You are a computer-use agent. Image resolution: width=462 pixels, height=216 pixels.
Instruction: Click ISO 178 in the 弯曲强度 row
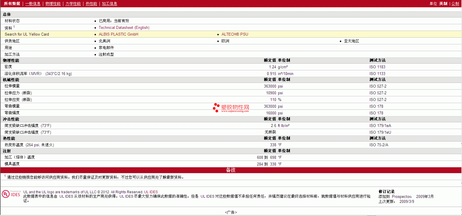[x=376, y=113]
